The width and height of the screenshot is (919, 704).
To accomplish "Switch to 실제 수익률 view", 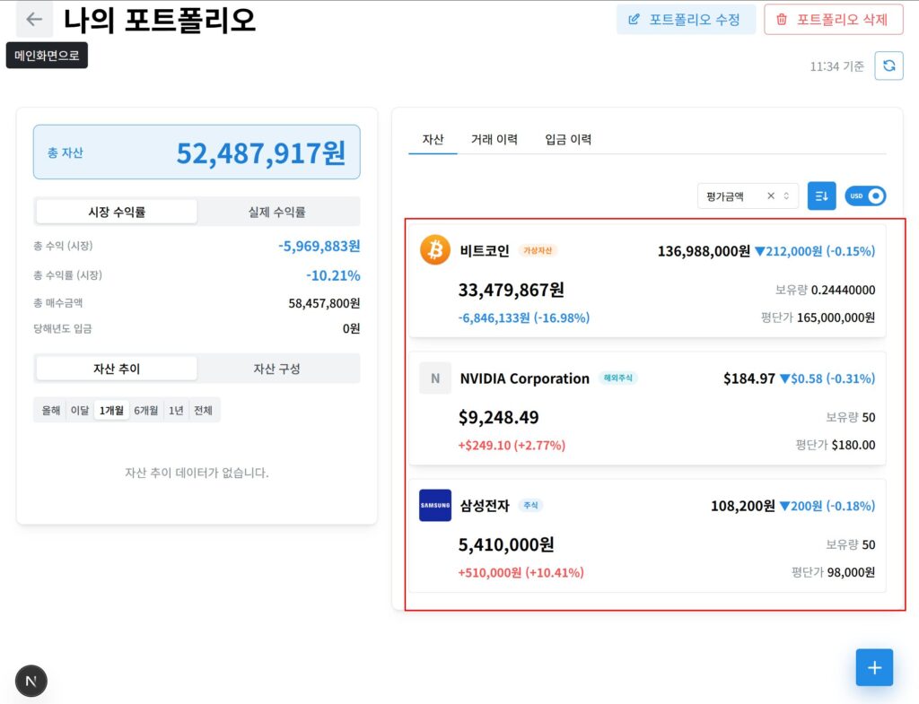I will click(x=277, y=212).
